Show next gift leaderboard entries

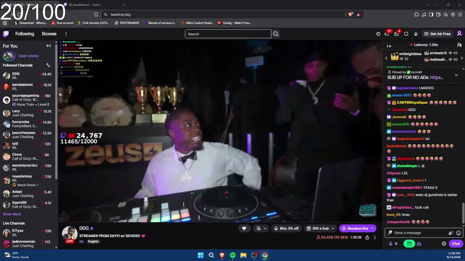[462, 58]
